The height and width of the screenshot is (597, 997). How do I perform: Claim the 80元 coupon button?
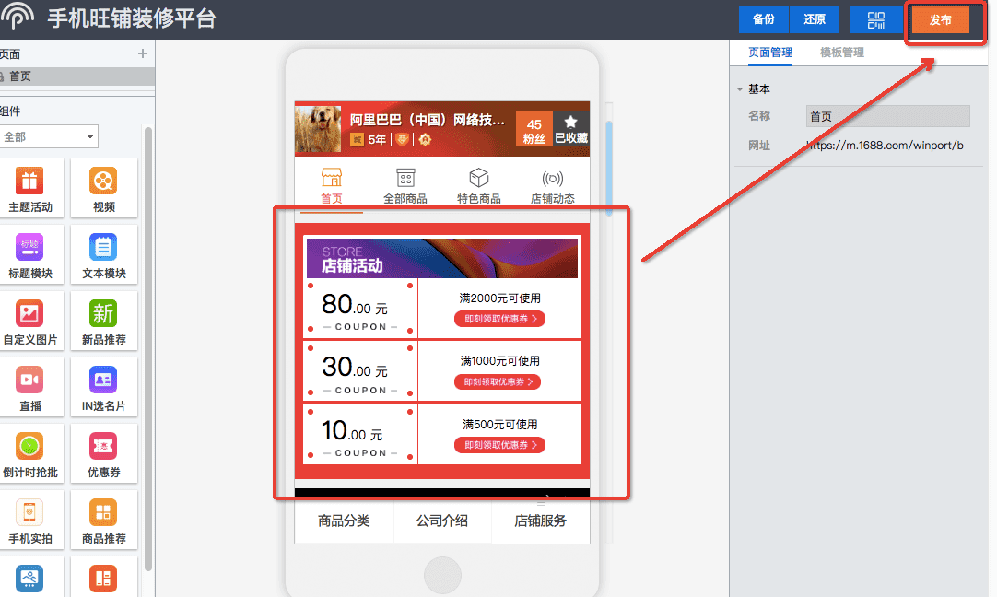click(499, 319)
